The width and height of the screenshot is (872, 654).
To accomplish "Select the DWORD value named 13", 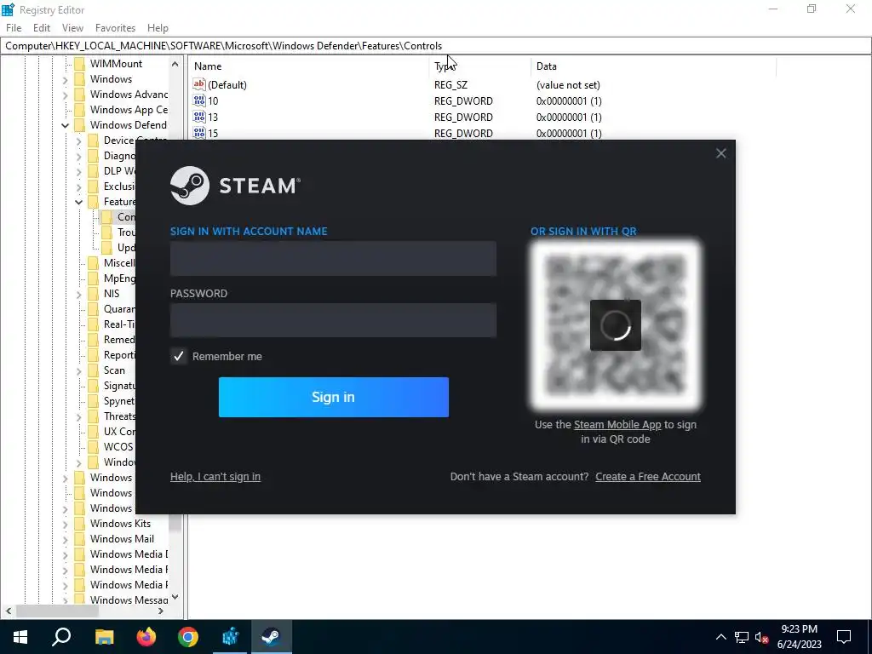I will 213,117.
